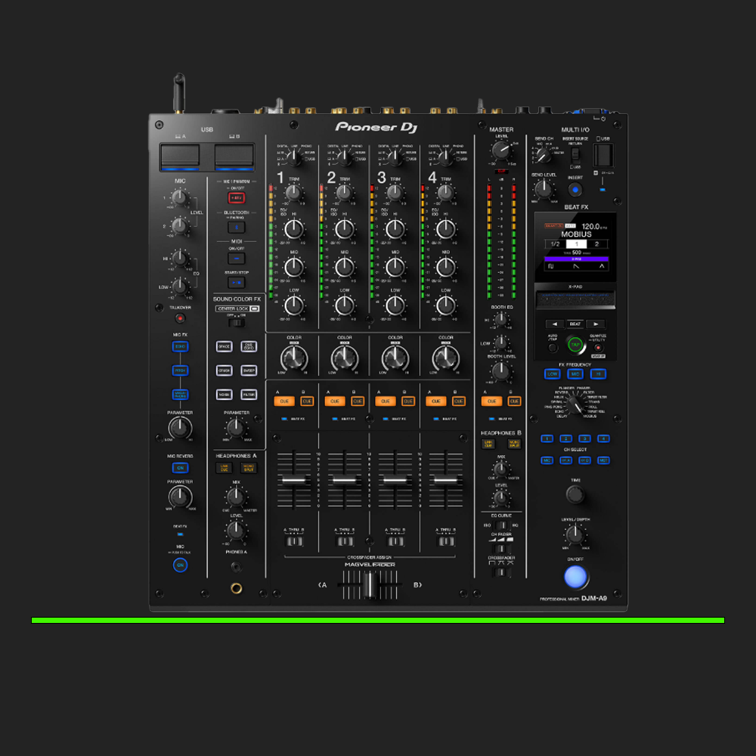Select the NOISE sound color effect

point(225,395)
